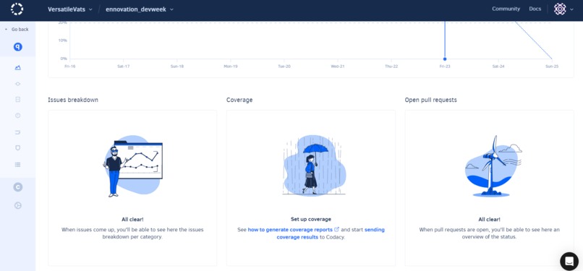Viewport: 583px width, 271px height.
Task: Open the chat support widget
Action: (569, 261)
